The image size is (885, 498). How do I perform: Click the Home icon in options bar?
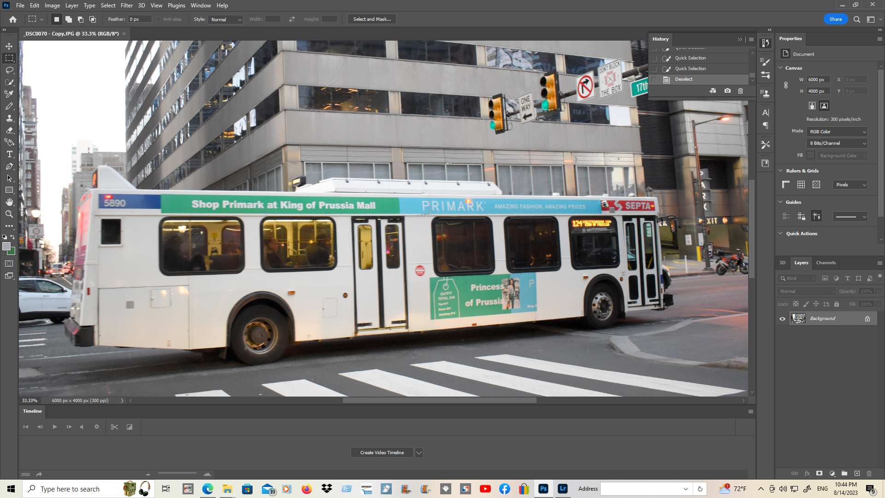pyautogui.click(x=13, y=19)
